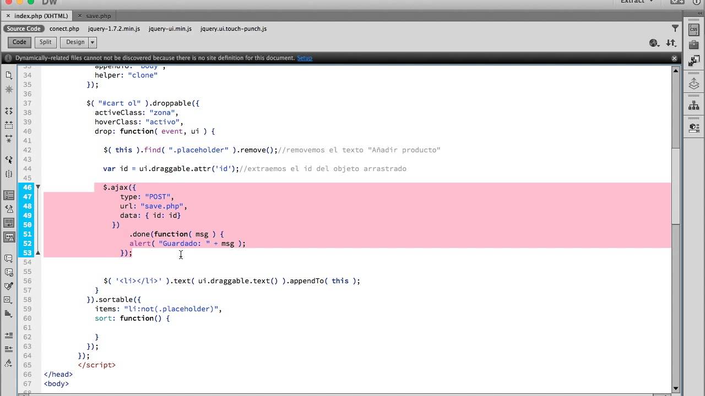Open File Management arrows menu

pyautogui.click(x=671, y=43)
